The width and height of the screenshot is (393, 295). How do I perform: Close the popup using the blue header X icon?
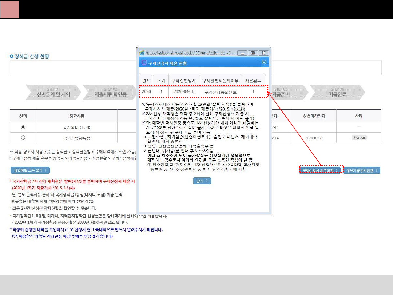pos(264,62)
